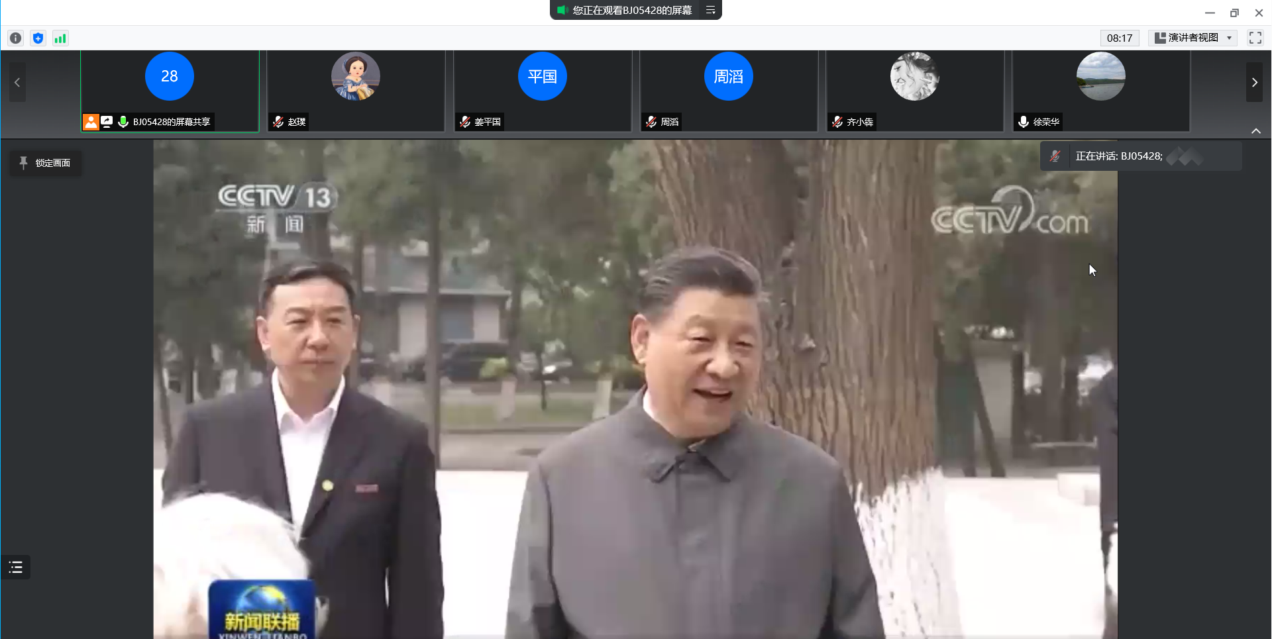Click the 08:17 meeting timer
The image size is (1272, 639).
click(1119, 38)
